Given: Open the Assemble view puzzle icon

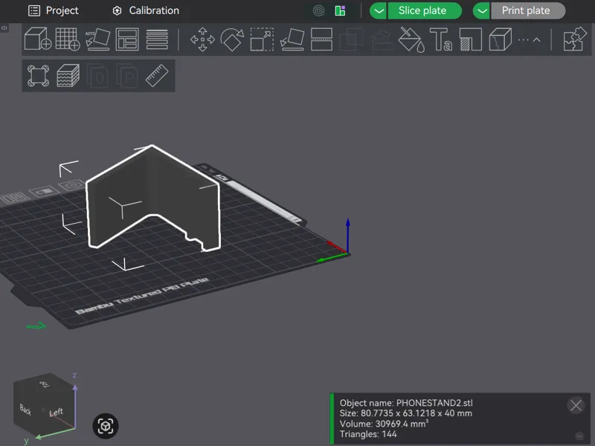Looking at the screenshot, I should pos(574,39).
